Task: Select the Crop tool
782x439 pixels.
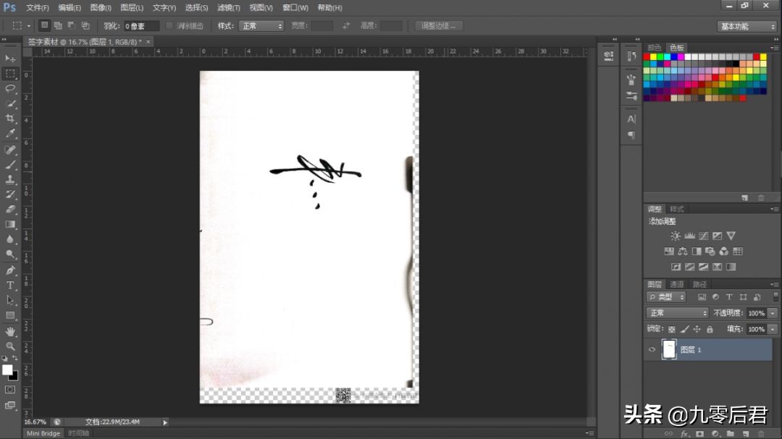Action: (x=10, y=119)
